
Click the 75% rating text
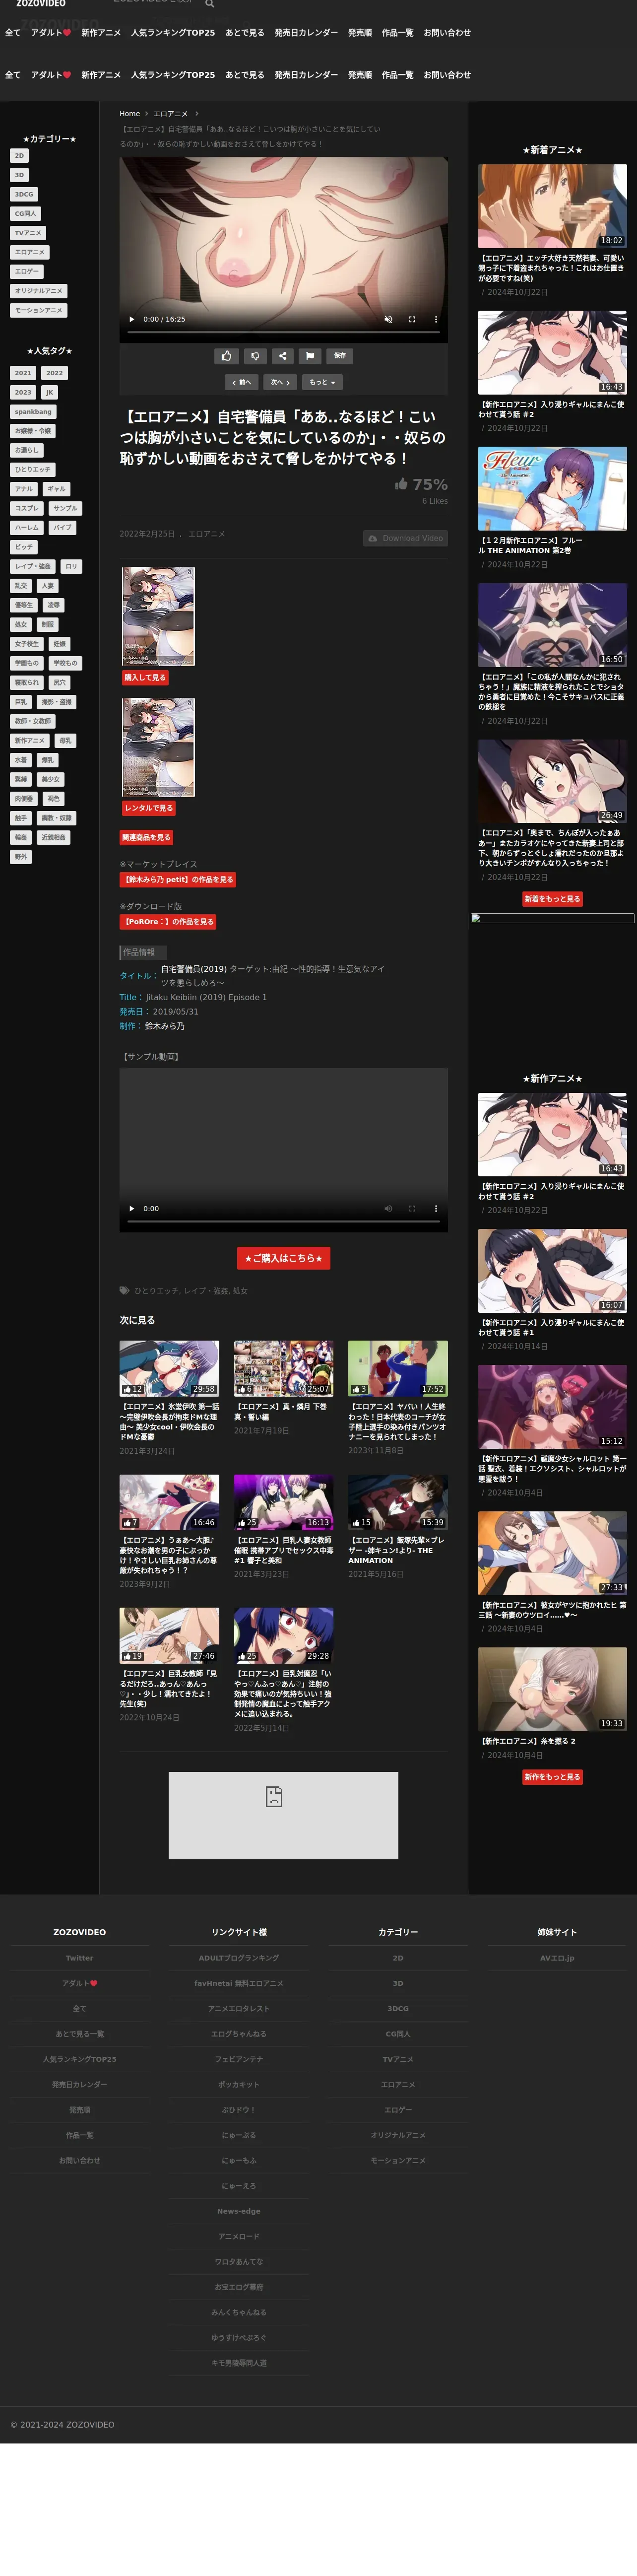click(x=430, y=484)
